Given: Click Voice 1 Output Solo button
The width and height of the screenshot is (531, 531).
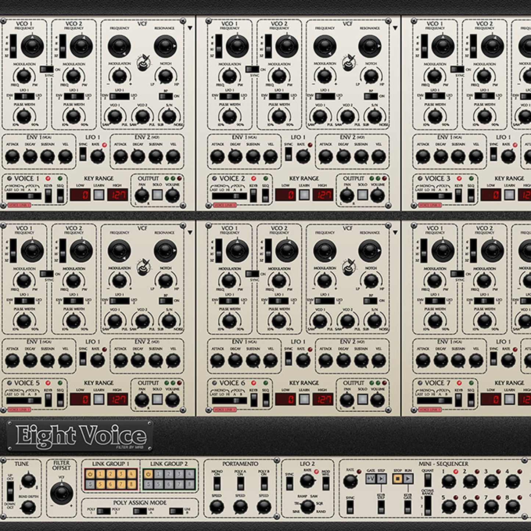Looking at the screenshot, I should pos(157,194).
